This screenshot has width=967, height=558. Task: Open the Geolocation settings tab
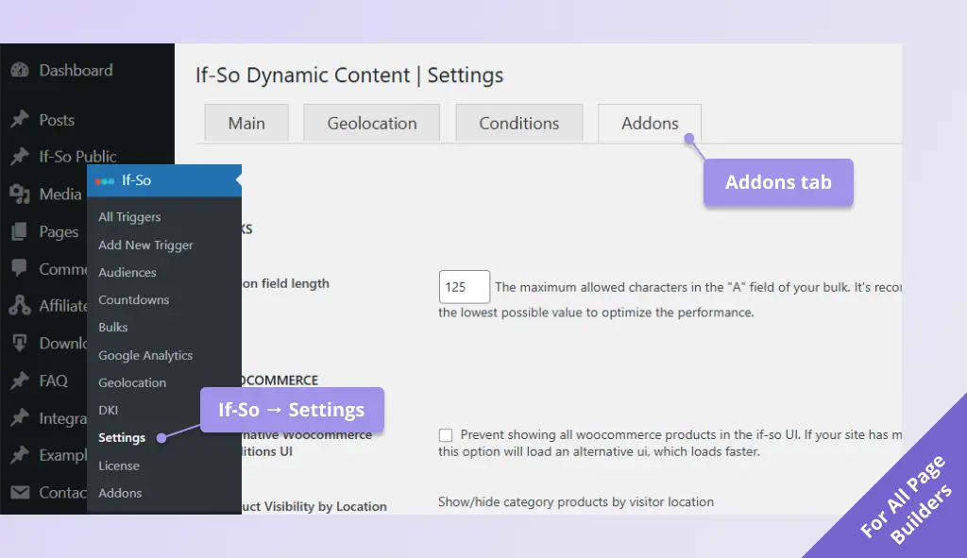pyautogui.click(x=371, y=122)
